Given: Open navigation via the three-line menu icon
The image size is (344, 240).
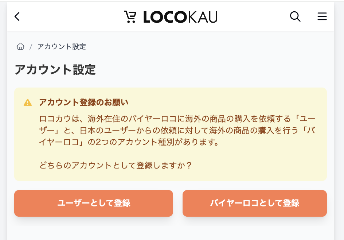Looking at the screenshot, I should click(x=322, y=16).
